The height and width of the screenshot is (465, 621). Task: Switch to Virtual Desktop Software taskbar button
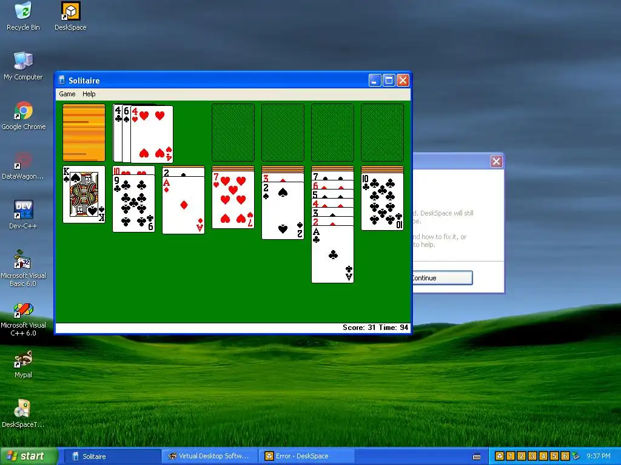(209, 457)
